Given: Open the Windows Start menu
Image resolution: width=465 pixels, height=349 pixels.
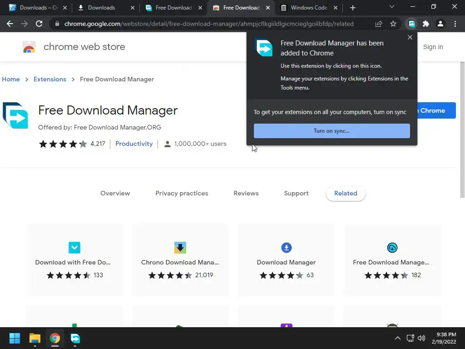Looking at the screenshot, I should (15, 338).
